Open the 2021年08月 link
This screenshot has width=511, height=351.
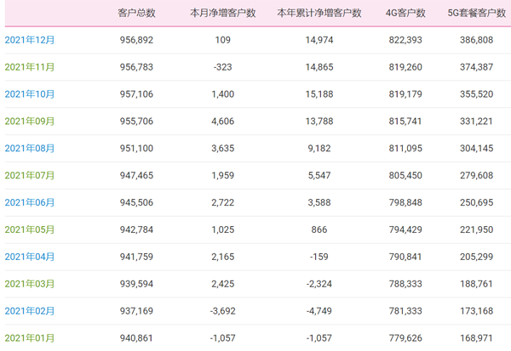pyautogui.click(x=29, y=149)
